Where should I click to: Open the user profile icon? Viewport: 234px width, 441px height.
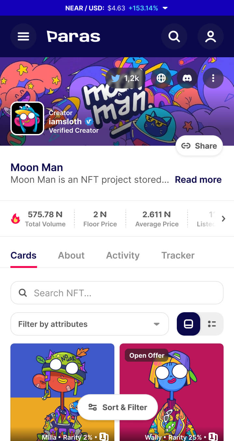(x=211, y=36)
